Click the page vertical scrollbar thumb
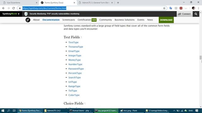The width and height of the screenshot is (202, 113). click(x=201, y=57)
